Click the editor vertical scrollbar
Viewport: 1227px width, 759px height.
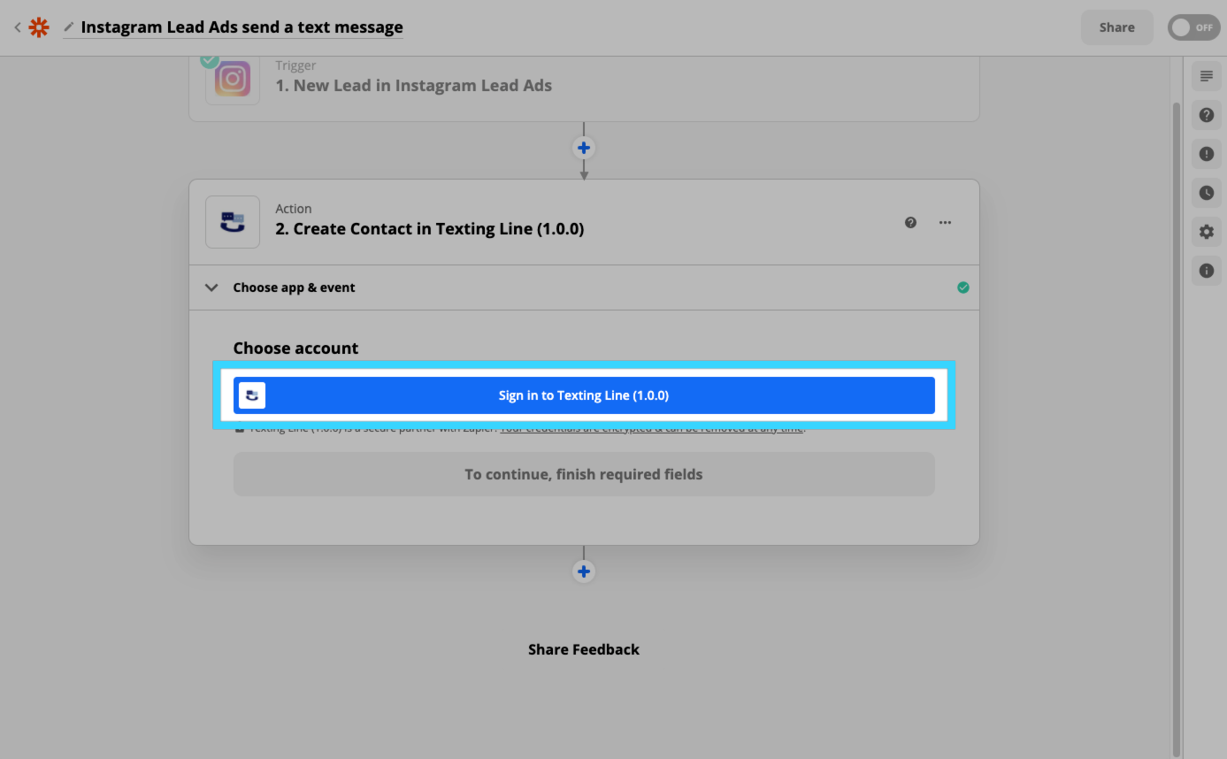[1176, 429]
